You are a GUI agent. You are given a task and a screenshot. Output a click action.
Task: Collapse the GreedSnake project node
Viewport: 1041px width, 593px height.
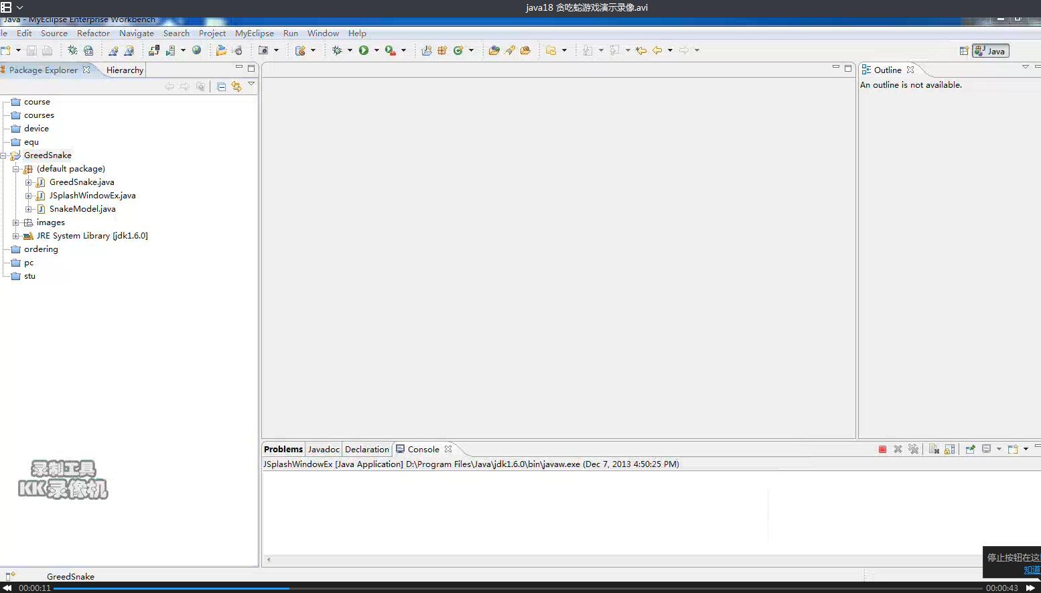tap(3, 155)
